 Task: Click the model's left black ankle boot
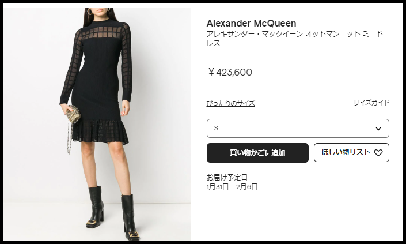pos(95,207)
